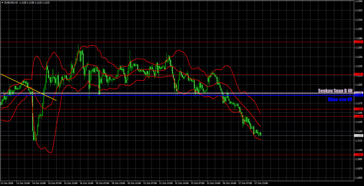The width and height of the screenshot is (364, 186).
Task: Click the 1.1145 price scale value
Action: click(359, 122)
